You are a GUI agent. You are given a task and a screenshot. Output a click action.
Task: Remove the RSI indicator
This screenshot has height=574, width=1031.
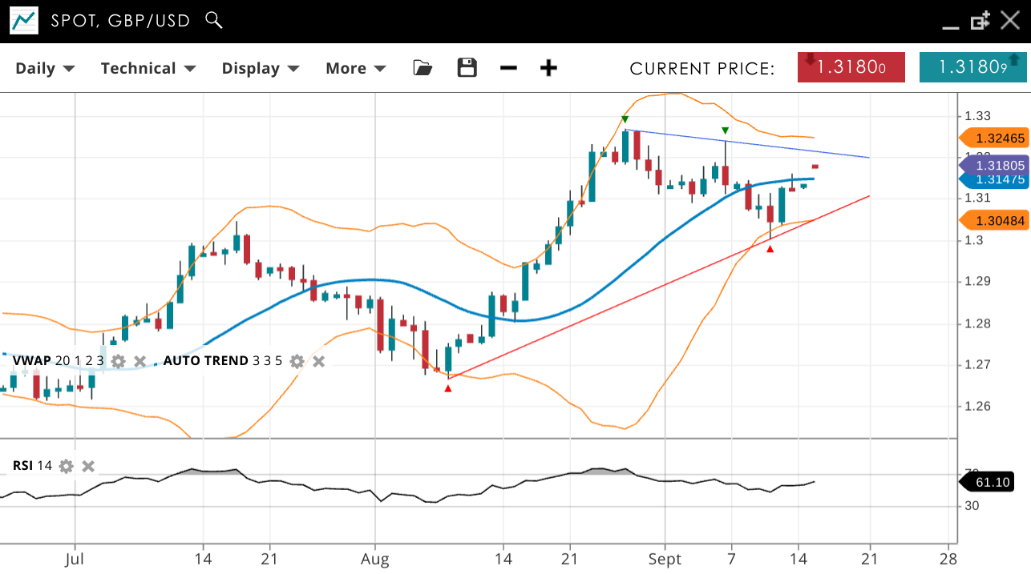click(88, 466)
